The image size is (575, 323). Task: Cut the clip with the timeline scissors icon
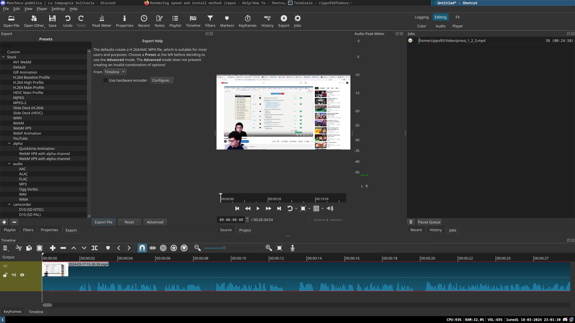click(19, 248)
